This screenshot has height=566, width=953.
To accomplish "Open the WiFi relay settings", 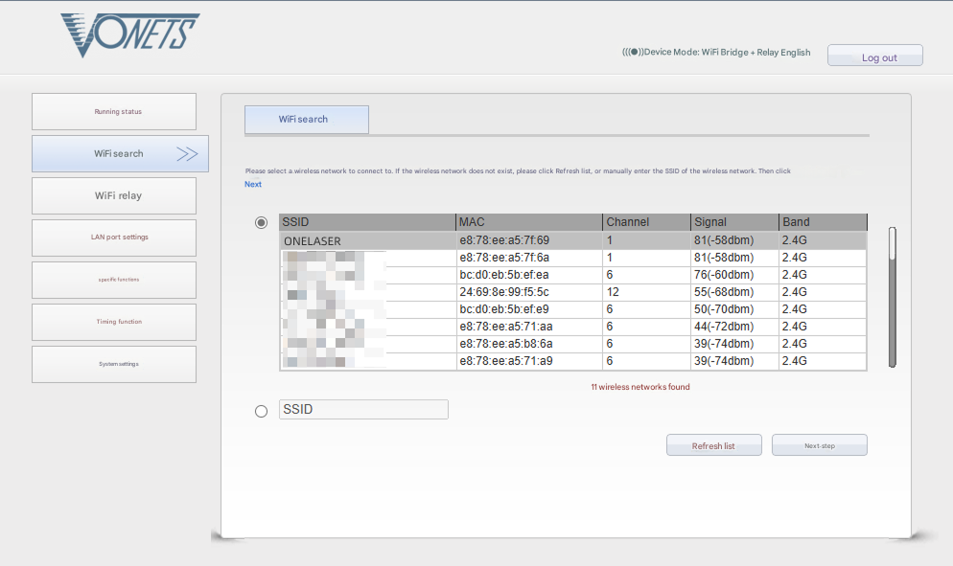I will (113, 195).
